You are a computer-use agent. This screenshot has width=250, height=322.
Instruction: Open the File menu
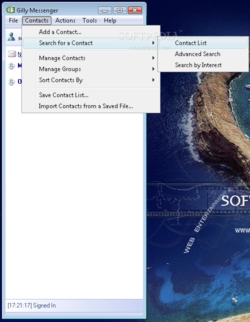(13, 21)
